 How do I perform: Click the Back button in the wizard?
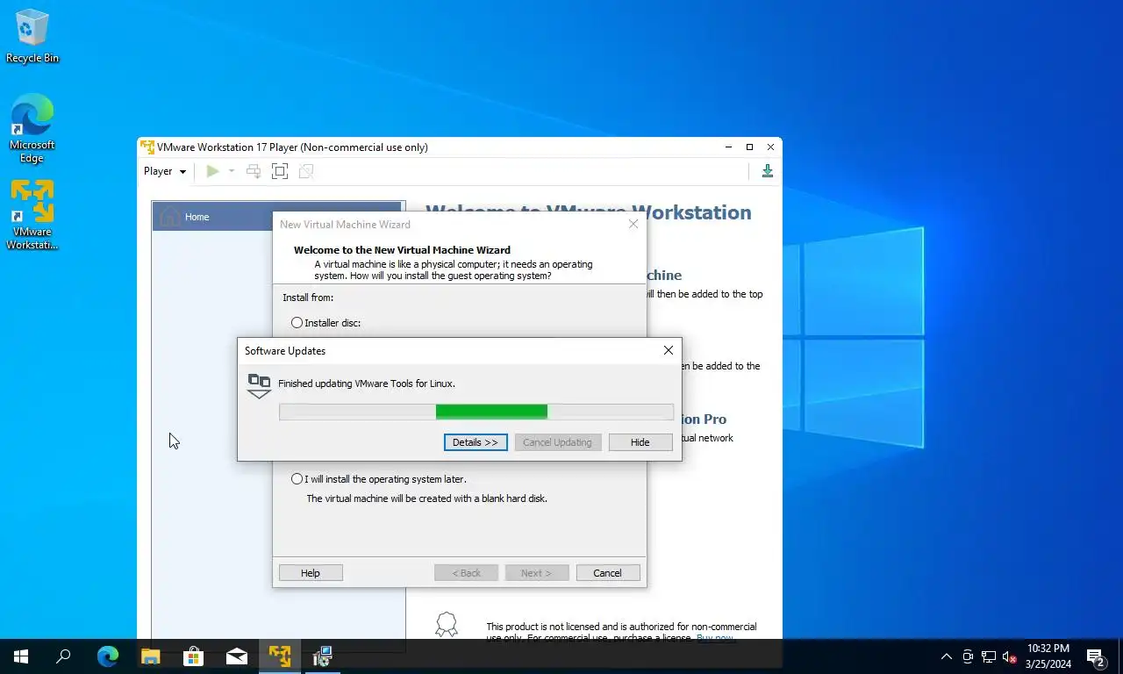[467, 573]
